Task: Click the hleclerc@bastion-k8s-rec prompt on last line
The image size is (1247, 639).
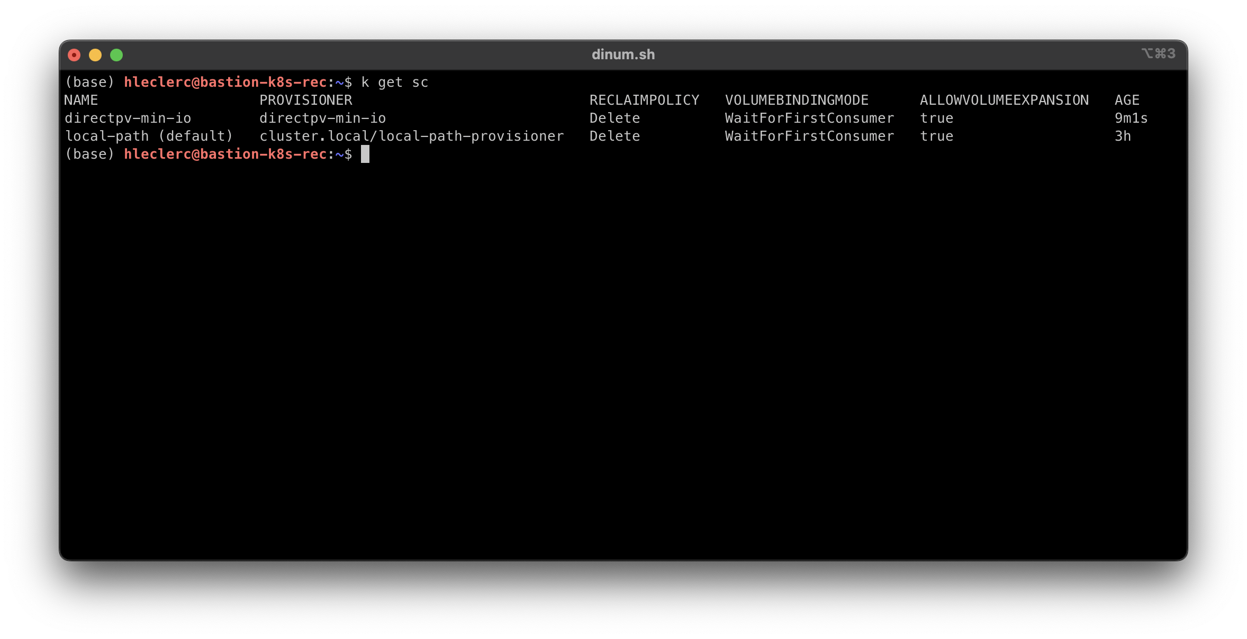Action: tap(225, 154)
